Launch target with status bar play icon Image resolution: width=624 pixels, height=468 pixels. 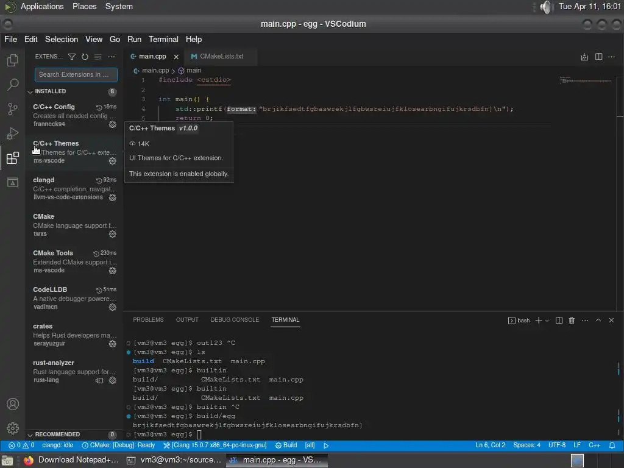[326, 445]
